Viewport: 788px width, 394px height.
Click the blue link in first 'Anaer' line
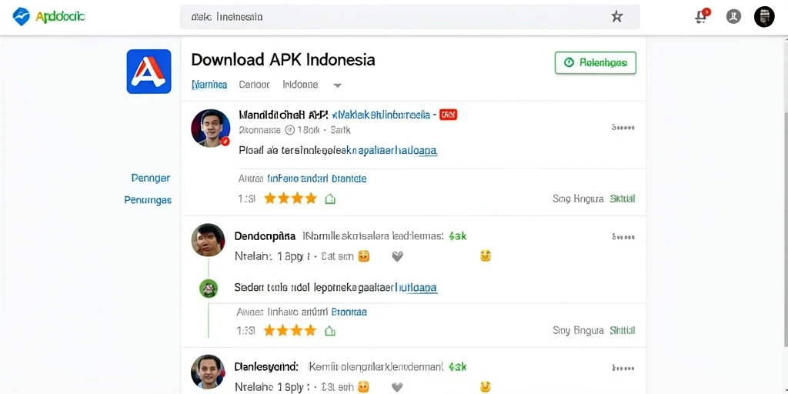click(317, 179)
